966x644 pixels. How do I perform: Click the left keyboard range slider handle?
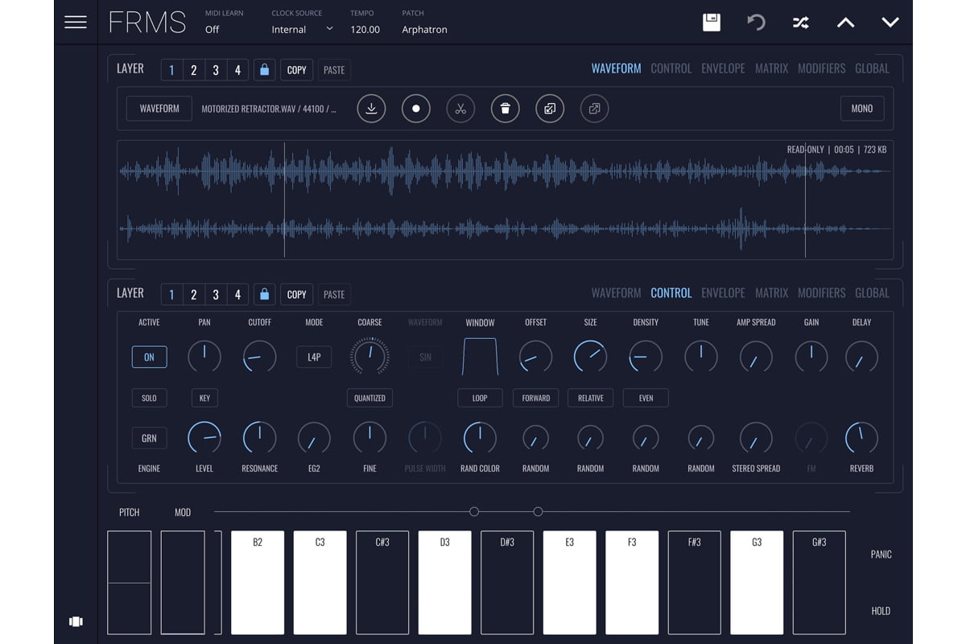(474, 512)
